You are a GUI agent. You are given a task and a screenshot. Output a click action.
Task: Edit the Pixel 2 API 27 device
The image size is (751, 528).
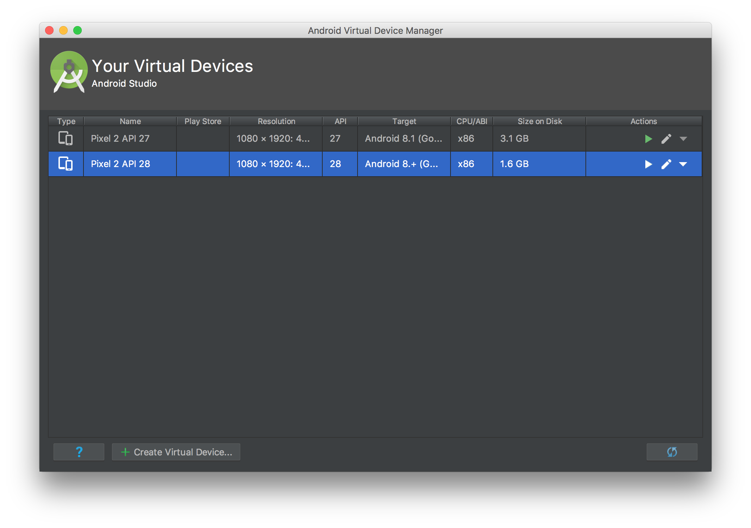[666, 139]
